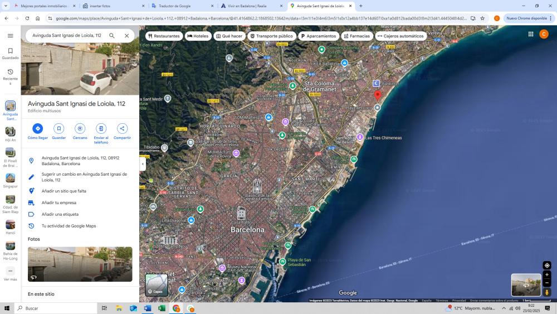Open Guardado saved places in sidebar

point(10,54)
